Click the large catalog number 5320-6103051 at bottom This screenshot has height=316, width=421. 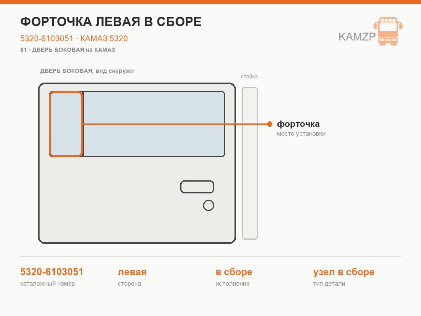tap(52, 272)
